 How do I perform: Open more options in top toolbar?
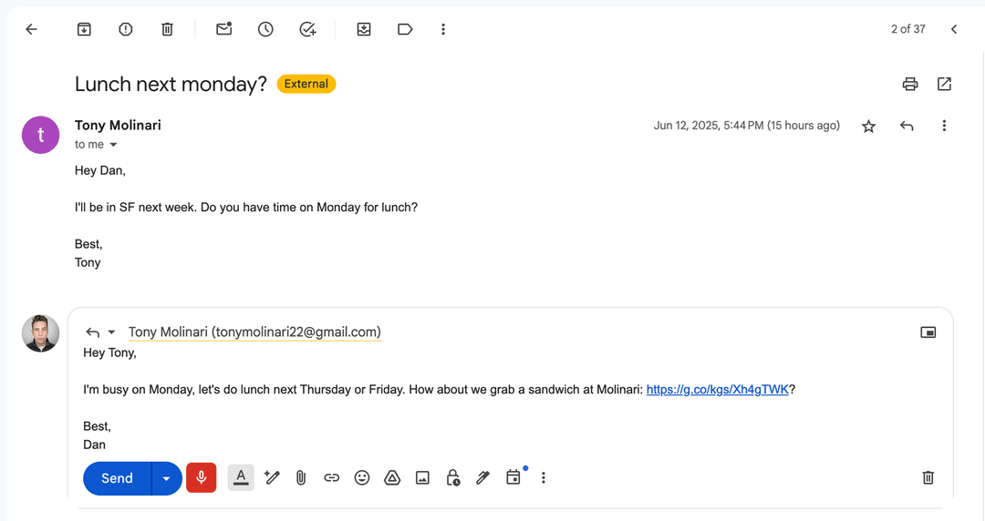pos(443,29)
